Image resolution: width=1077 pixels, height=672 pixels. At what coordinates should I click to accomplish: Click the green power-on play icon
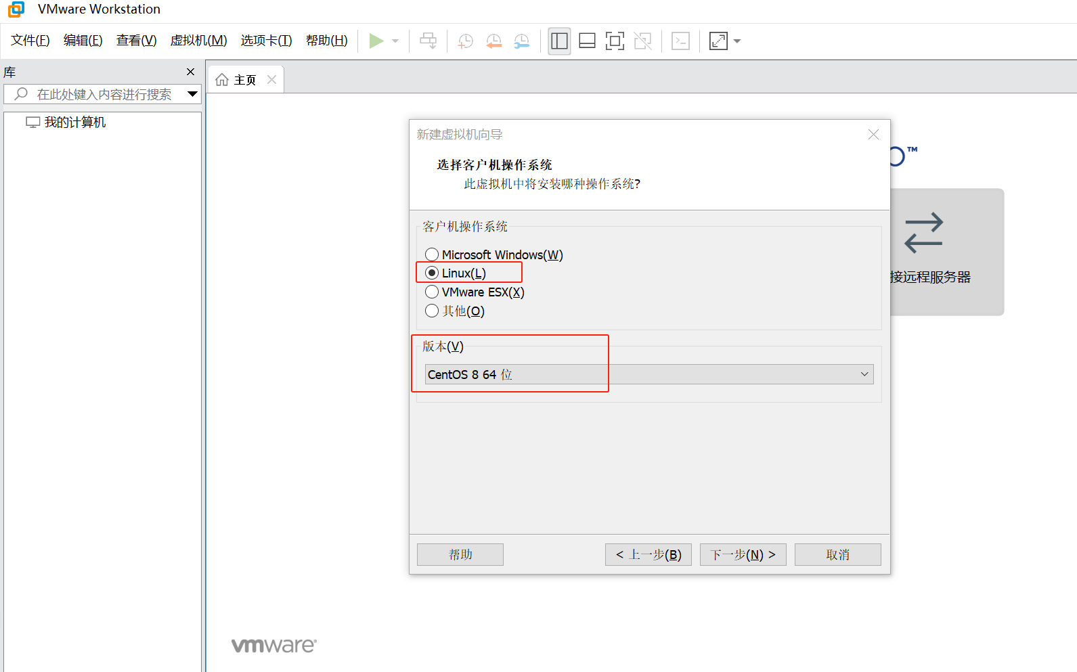tap(376, 41)
